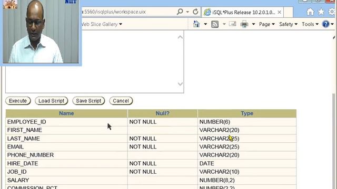This screenshot has width=337, height=189.
Task: Click the Print icon
Action: click(244, 24)
